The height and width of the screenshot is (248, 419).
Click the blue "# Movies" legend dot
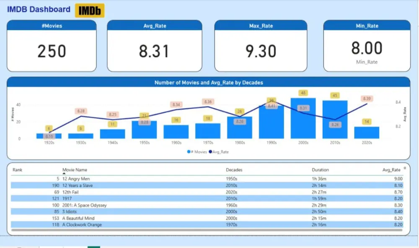click(189, 152)
